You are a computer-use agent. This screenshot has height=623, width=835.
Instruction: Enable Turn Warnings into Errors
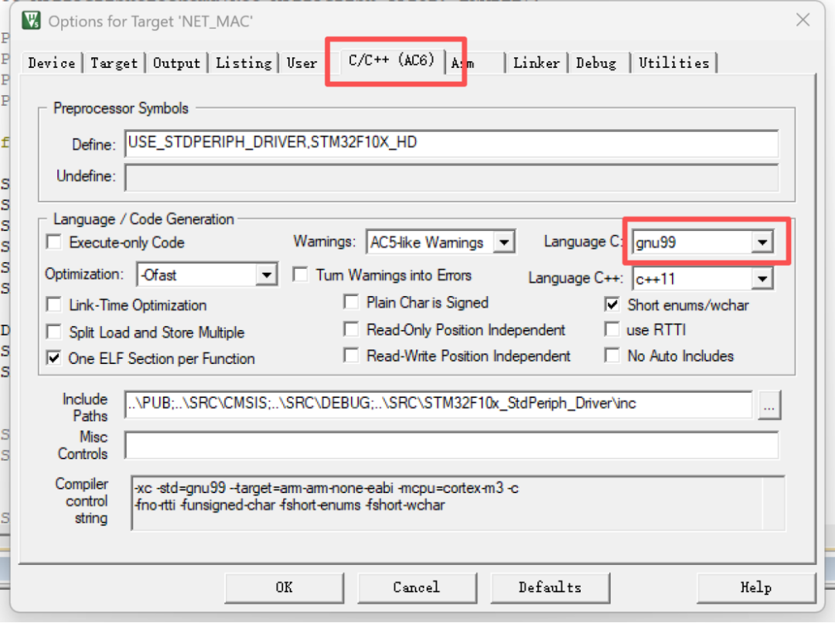pos(300,274)
